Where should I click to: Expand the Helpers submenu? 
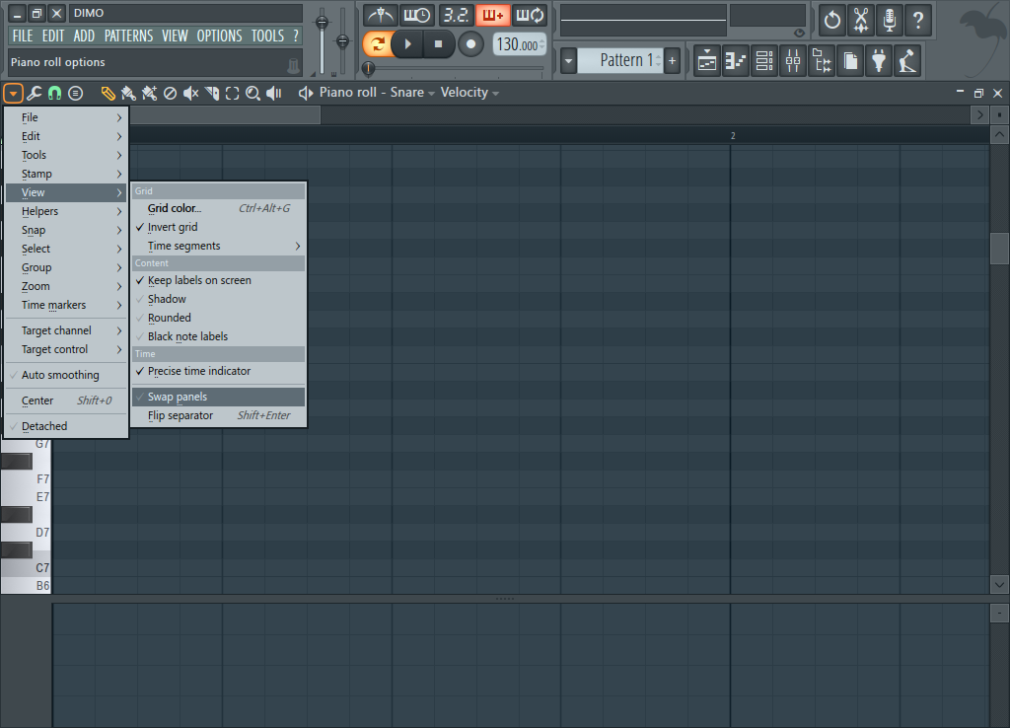[66, 211]
